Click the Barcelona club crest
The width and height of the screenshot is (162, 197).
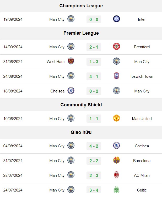tap(116, 160)
